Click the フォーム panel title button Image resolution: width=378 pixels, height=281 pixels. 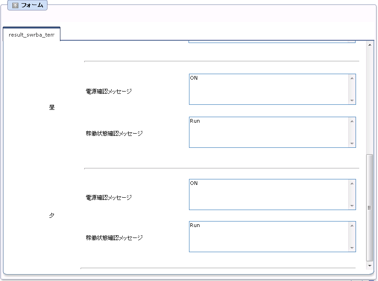click(27, 5)
